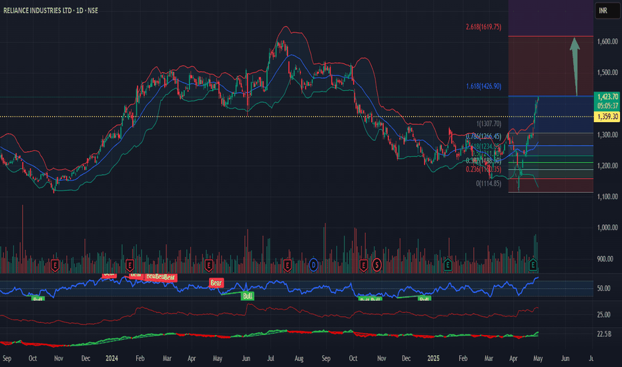Select the Bear divergence label near May 2024
The height and width of the screenshot is (367, 622).
coord(216,283)
